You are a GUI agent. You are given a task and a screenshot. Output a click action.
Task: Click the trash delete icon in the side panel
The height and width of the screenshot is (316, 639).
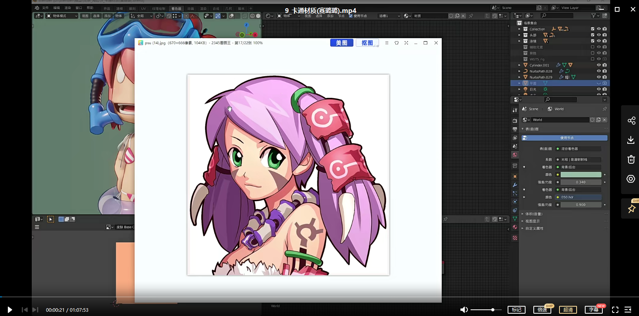point(631,159)
